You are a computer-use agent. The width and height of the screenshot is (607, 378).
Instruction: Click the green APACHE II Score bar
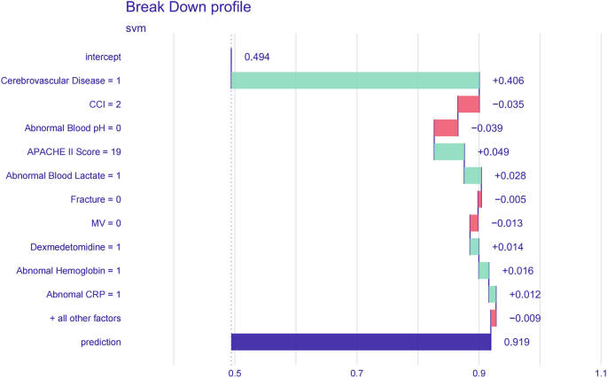[448, 151]
